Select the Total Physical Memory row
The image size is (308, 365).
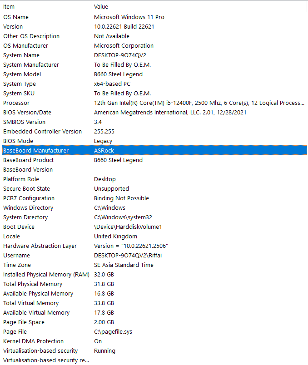154,284
